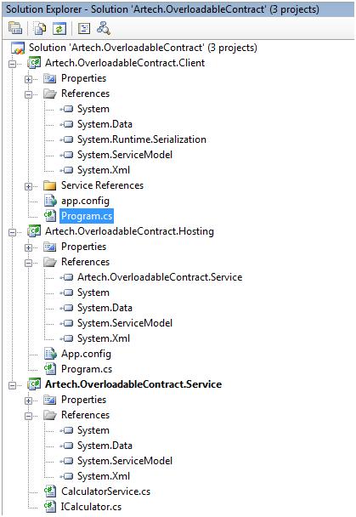Click the app.config file icon in Client project
This screenshot has height=517, width=356.
pos(50,201)
